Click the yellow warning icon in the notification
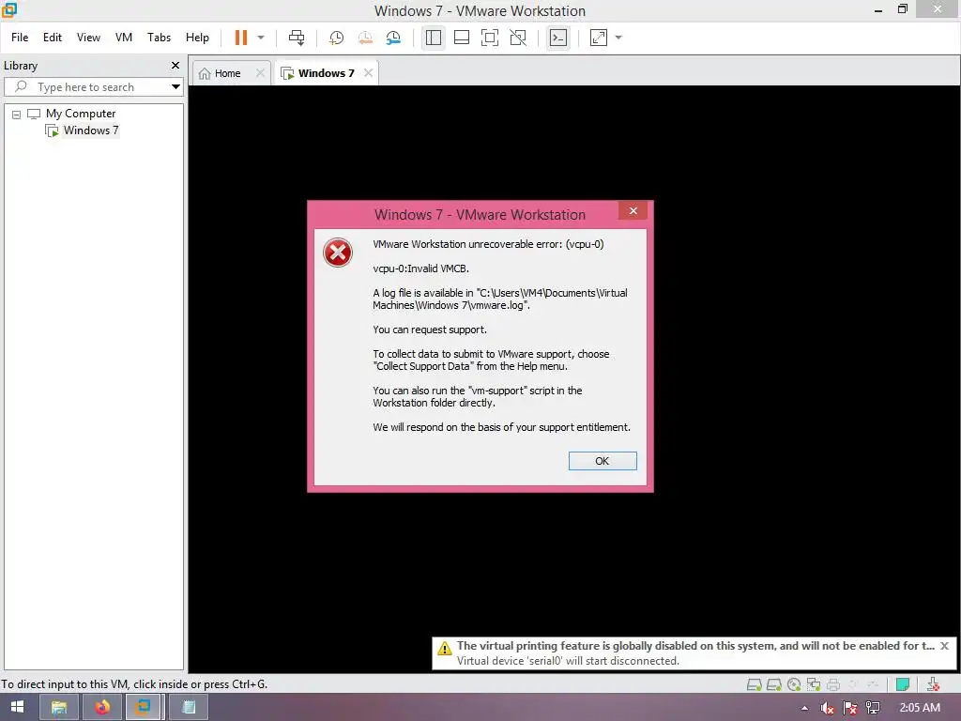Screen dimensions: 961x721 click(x=444, y=648)
